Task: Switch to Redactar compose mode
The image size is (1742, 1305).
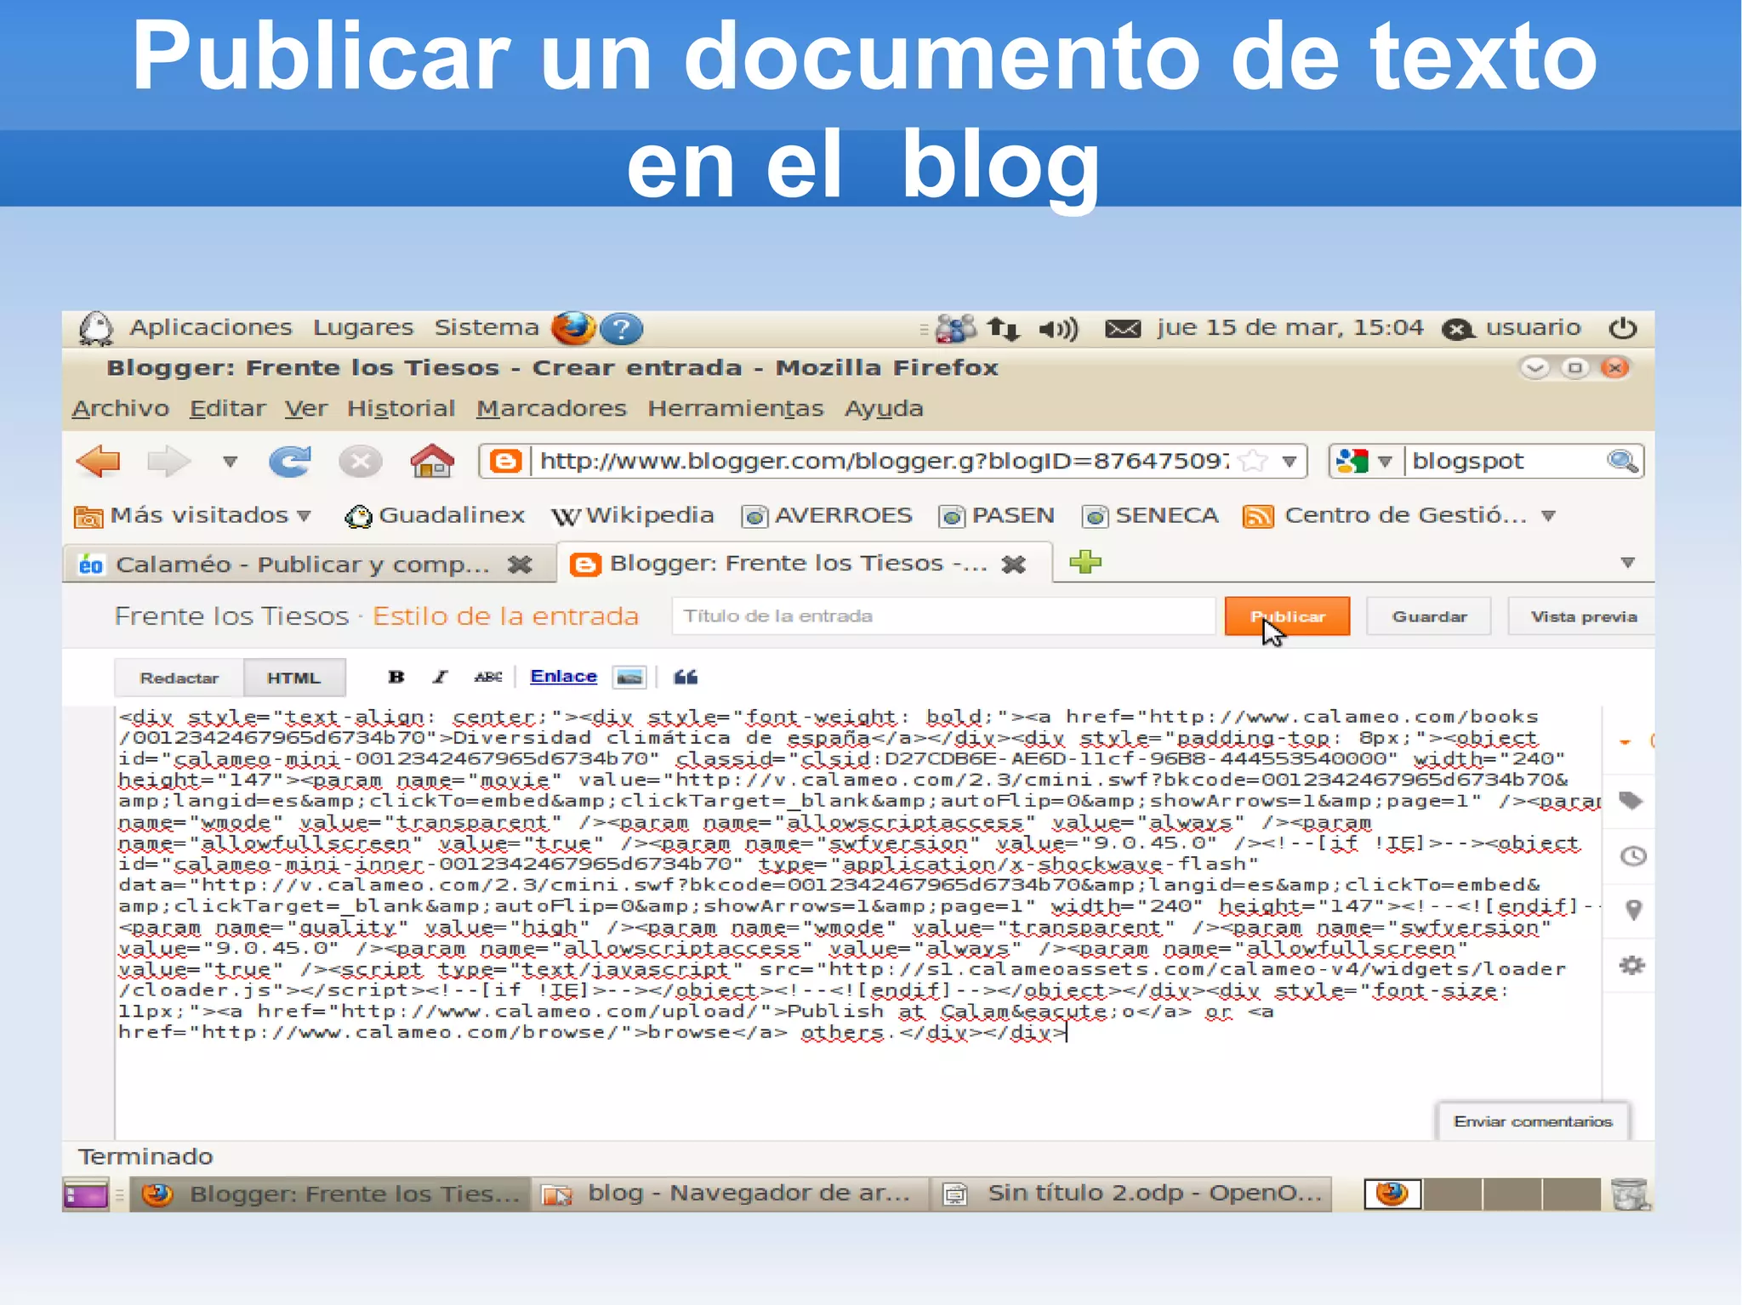Action: pos(179,678)
